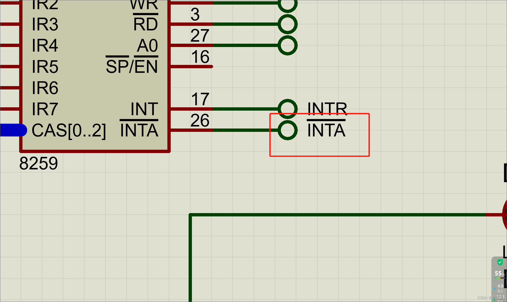Click the IR7 pin name
Viewport: 507px width, 302px height.
(x=45, y=109)
